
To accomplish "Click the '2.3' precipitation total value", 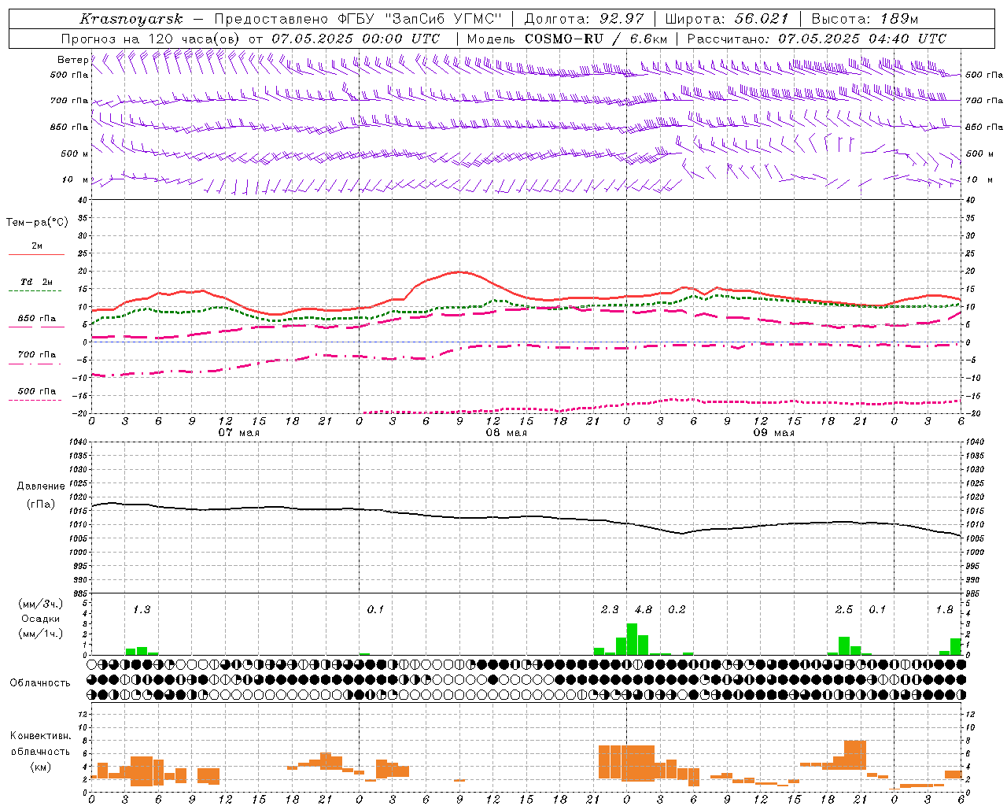I will tap(610, 610).
